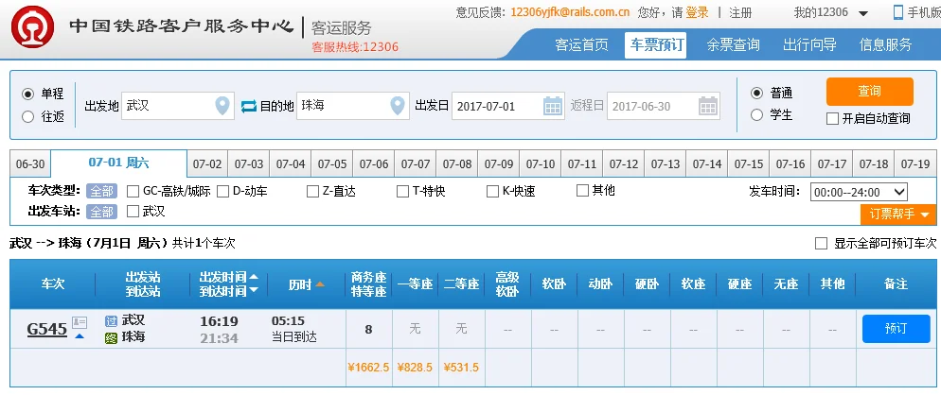Click the China Railway logo icon
This screenshot has width=941, height=395.
tap(32, 27)
